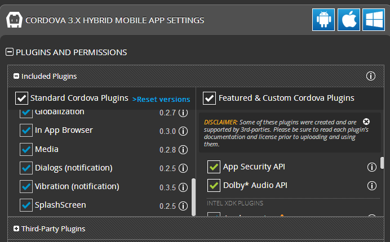Select the Android platform icon
390x242 pixels.
323,20
